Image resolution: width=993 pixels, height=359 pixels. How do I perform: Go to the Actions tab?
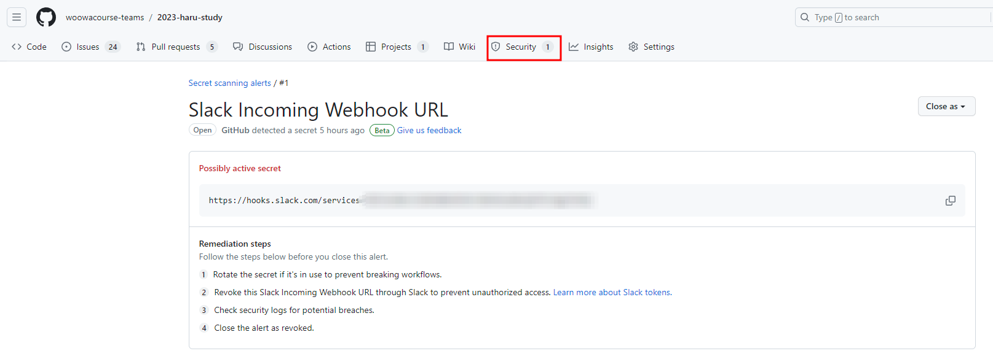pyautogui.click(x=329, y=47)
